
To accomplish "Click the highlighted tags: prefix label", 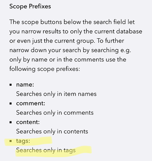I will click(23, 141).
